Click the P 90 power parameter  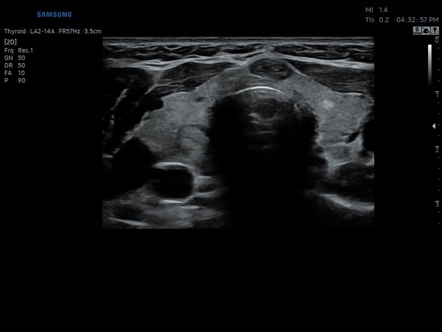(x=14, y=81)
